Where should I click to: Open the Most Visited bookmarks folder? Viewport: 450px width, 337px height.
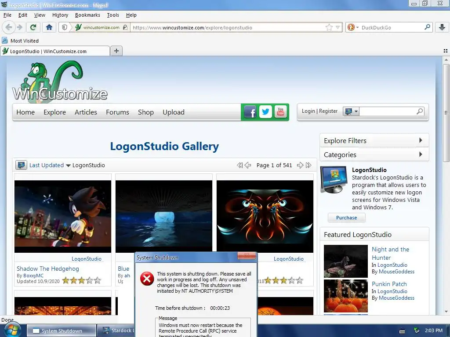(20, 41)
